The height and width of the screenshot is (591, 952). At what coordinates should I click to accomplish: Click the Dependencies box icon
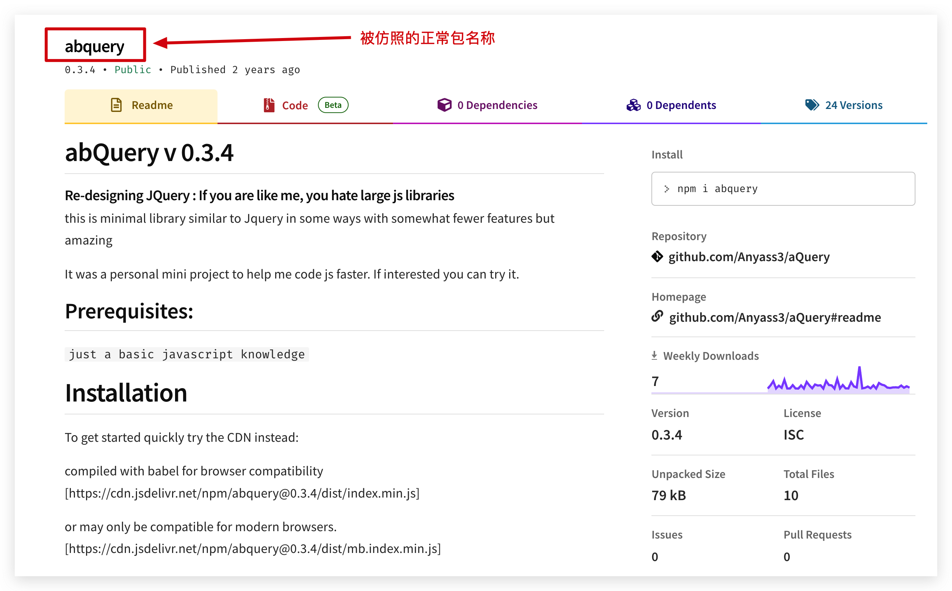(x=444, y=105)
